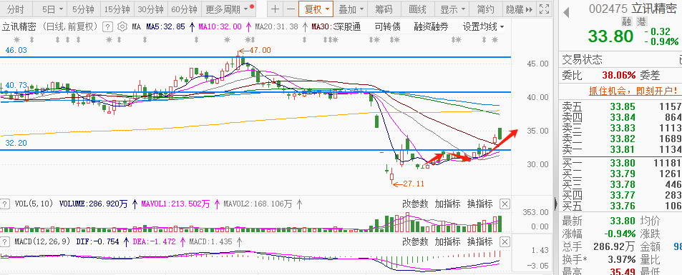This screenshot has height=275, width=682.
Task: Click the back arrow beside stock code
Action: click(566, 12)
